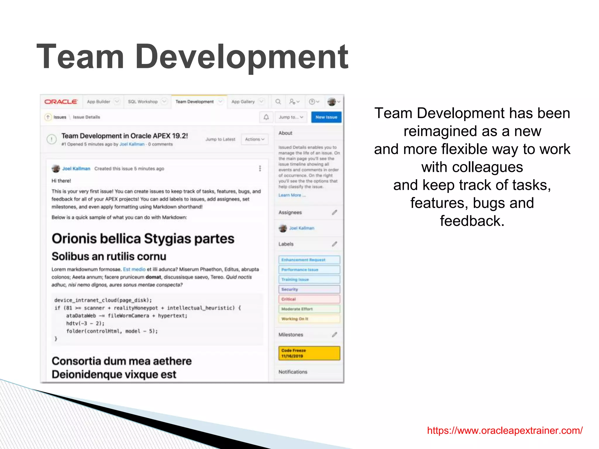Click the Orionis bellica Stygias partes heading
This screenshot has height=449, width=599.
(x=143, y=239)
